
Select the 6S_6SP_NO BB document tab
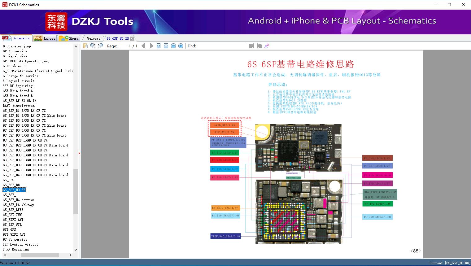118,38
